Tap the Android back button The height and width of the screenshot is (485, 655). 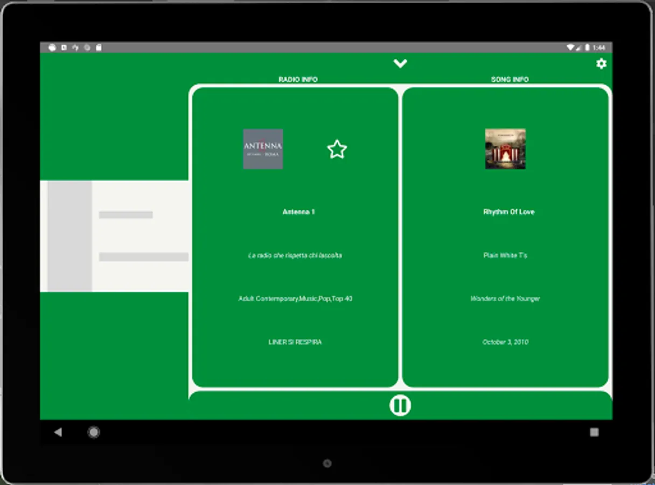(58, 432)
